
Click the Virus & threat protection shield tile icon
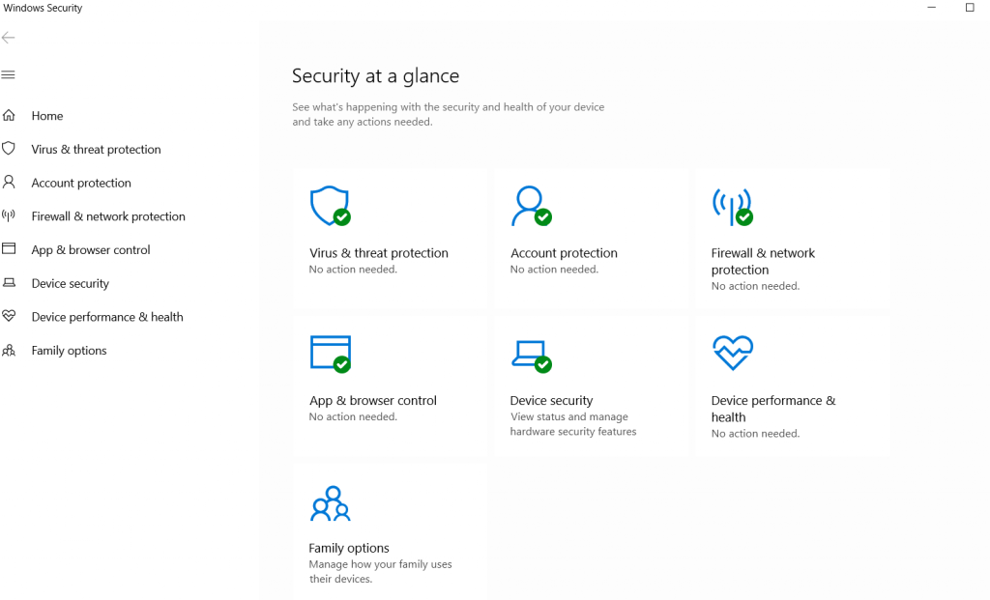(x=329, y=206)
